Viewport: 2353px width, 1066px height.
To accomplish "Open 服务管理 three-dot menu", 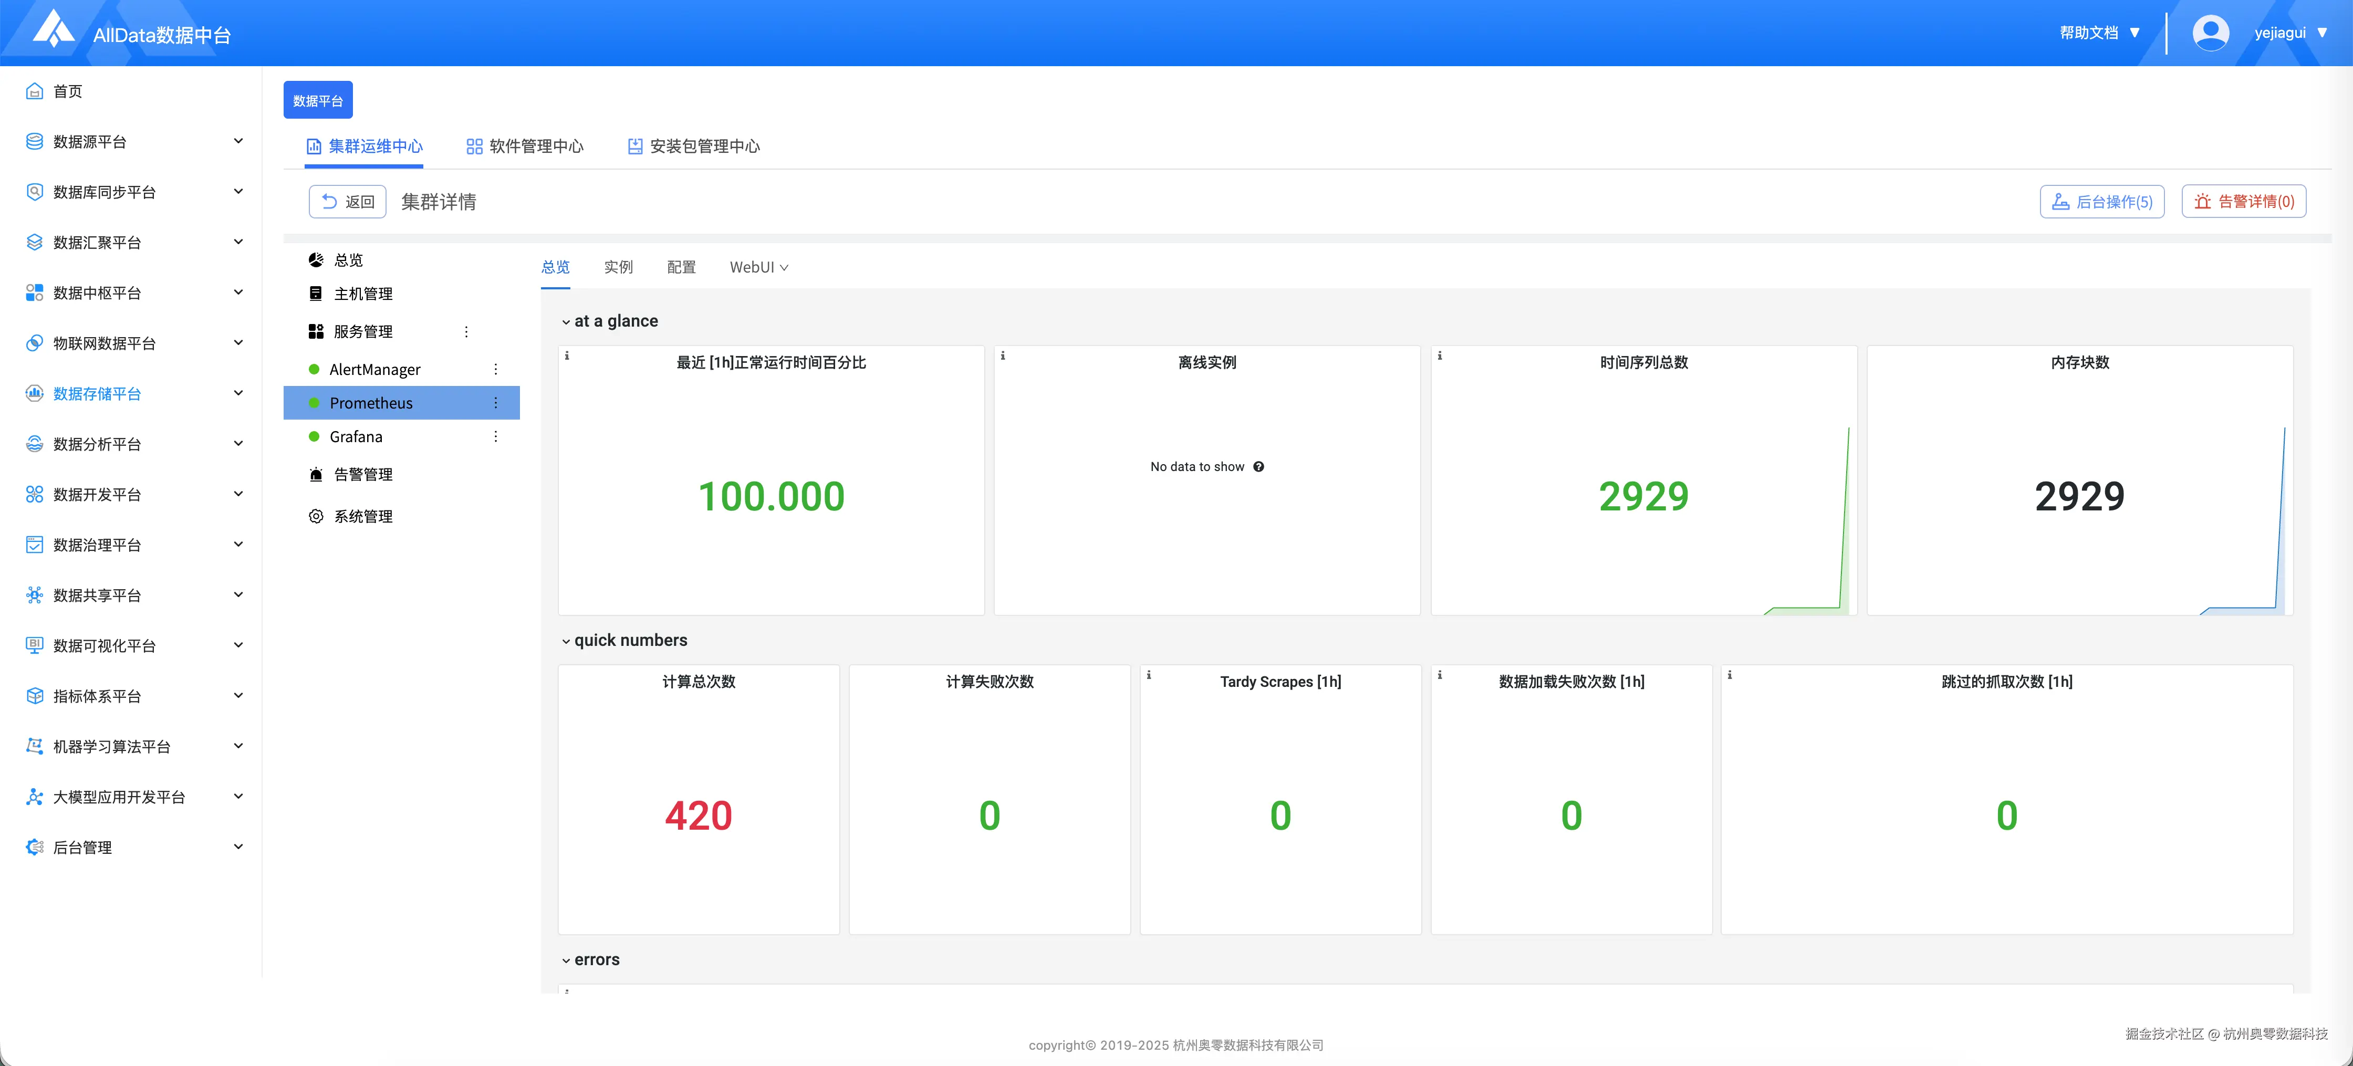I will 466,331.
